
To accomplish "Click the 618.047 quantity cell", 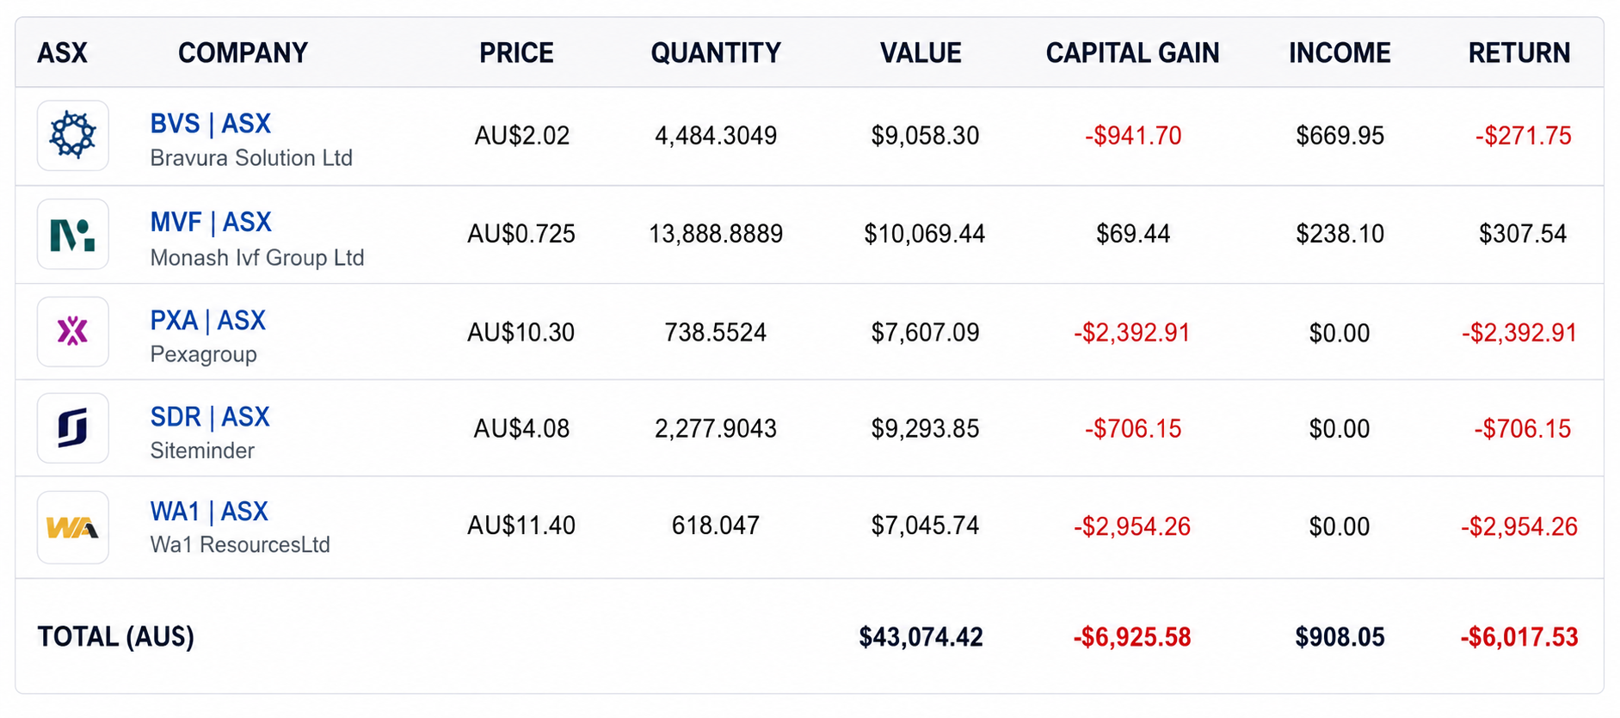I will 716,525.
